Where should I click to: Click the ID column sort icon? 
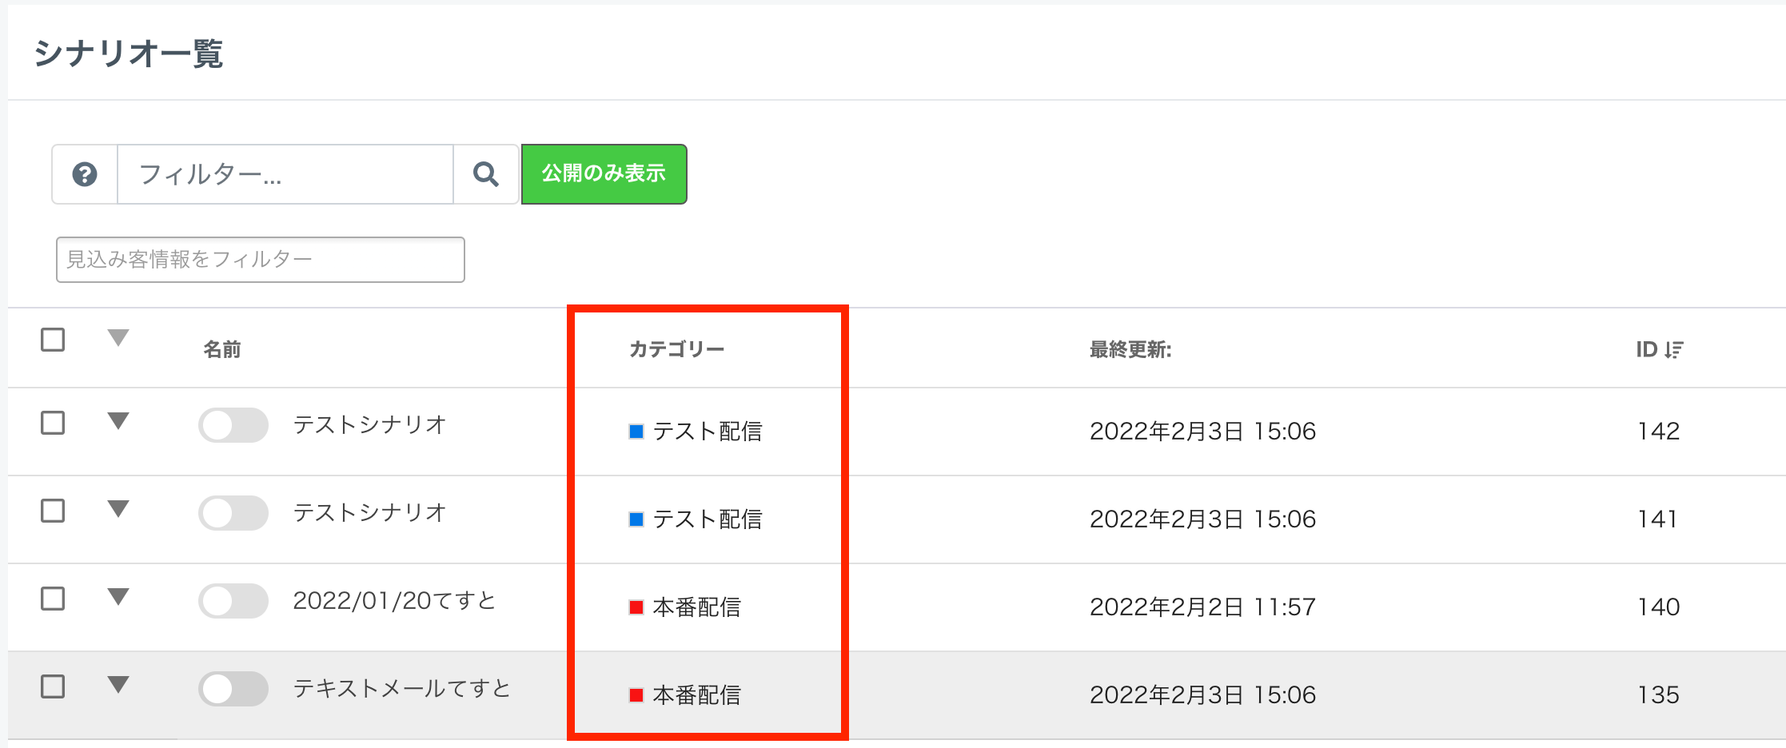click(1674, 350)
